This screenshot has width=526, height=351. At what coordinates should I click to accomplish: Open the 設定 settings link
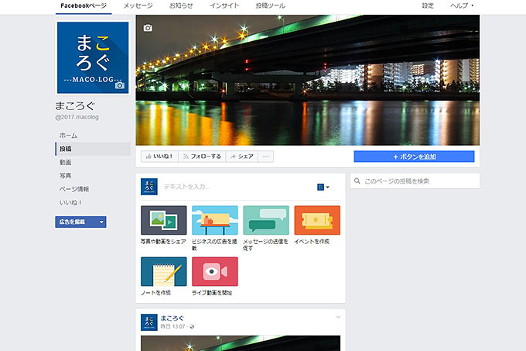pos(428,5)
